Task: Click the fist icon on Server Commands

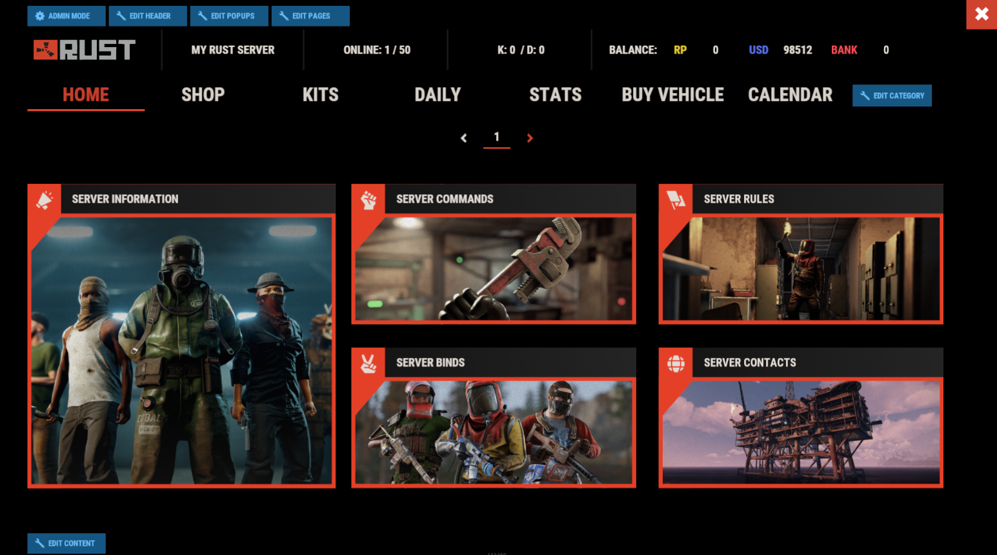Action: (368, 200)
